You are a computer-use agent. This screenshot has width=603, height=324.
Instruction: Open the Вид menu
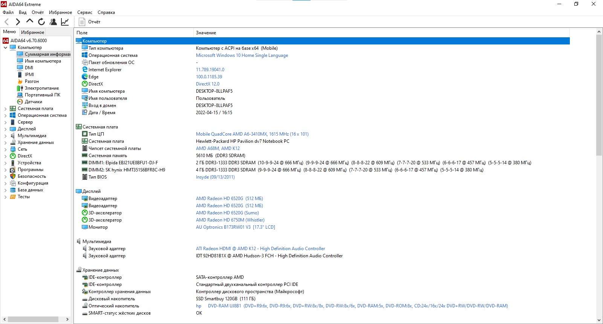point(23,12)
